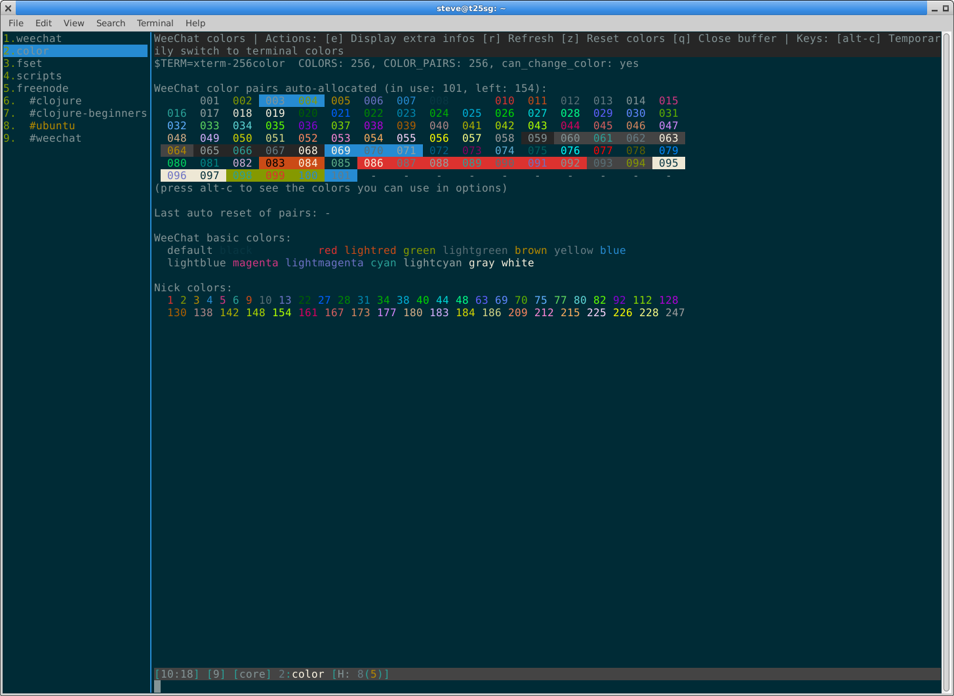
Task: Click nick color 112
Action: (x=643, y=300)
